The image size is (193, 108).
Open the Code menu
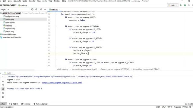(25, 1)
